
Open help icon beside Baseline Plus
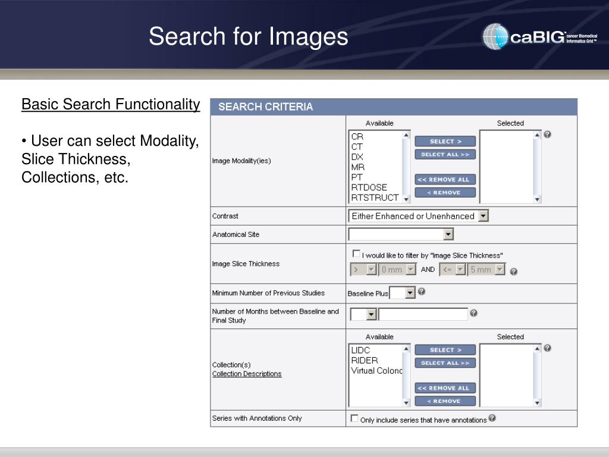click(x=422, y=292)
